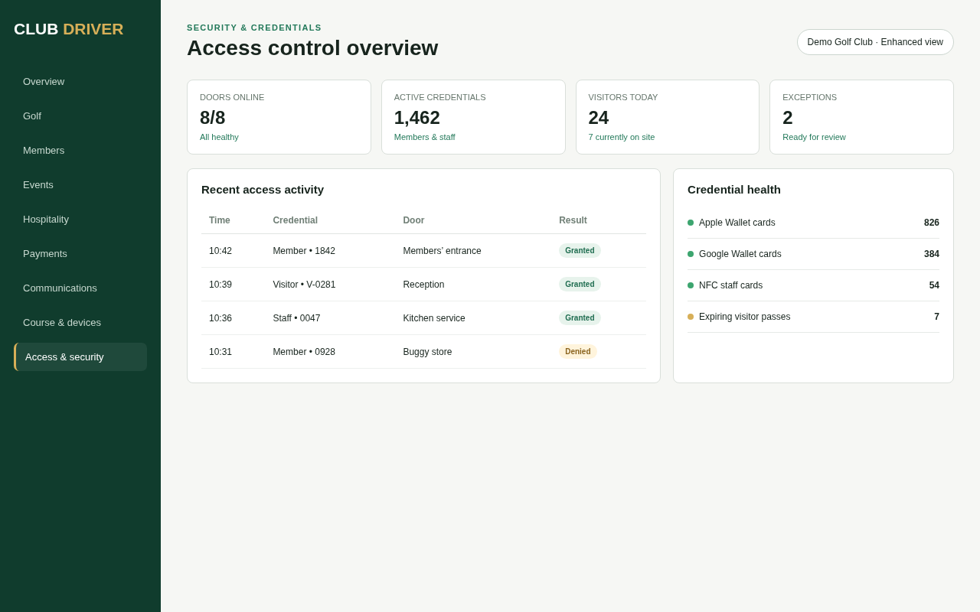Click the Credential column header
This screenshot has width=980, height=612.
click(x=296, y=220)
